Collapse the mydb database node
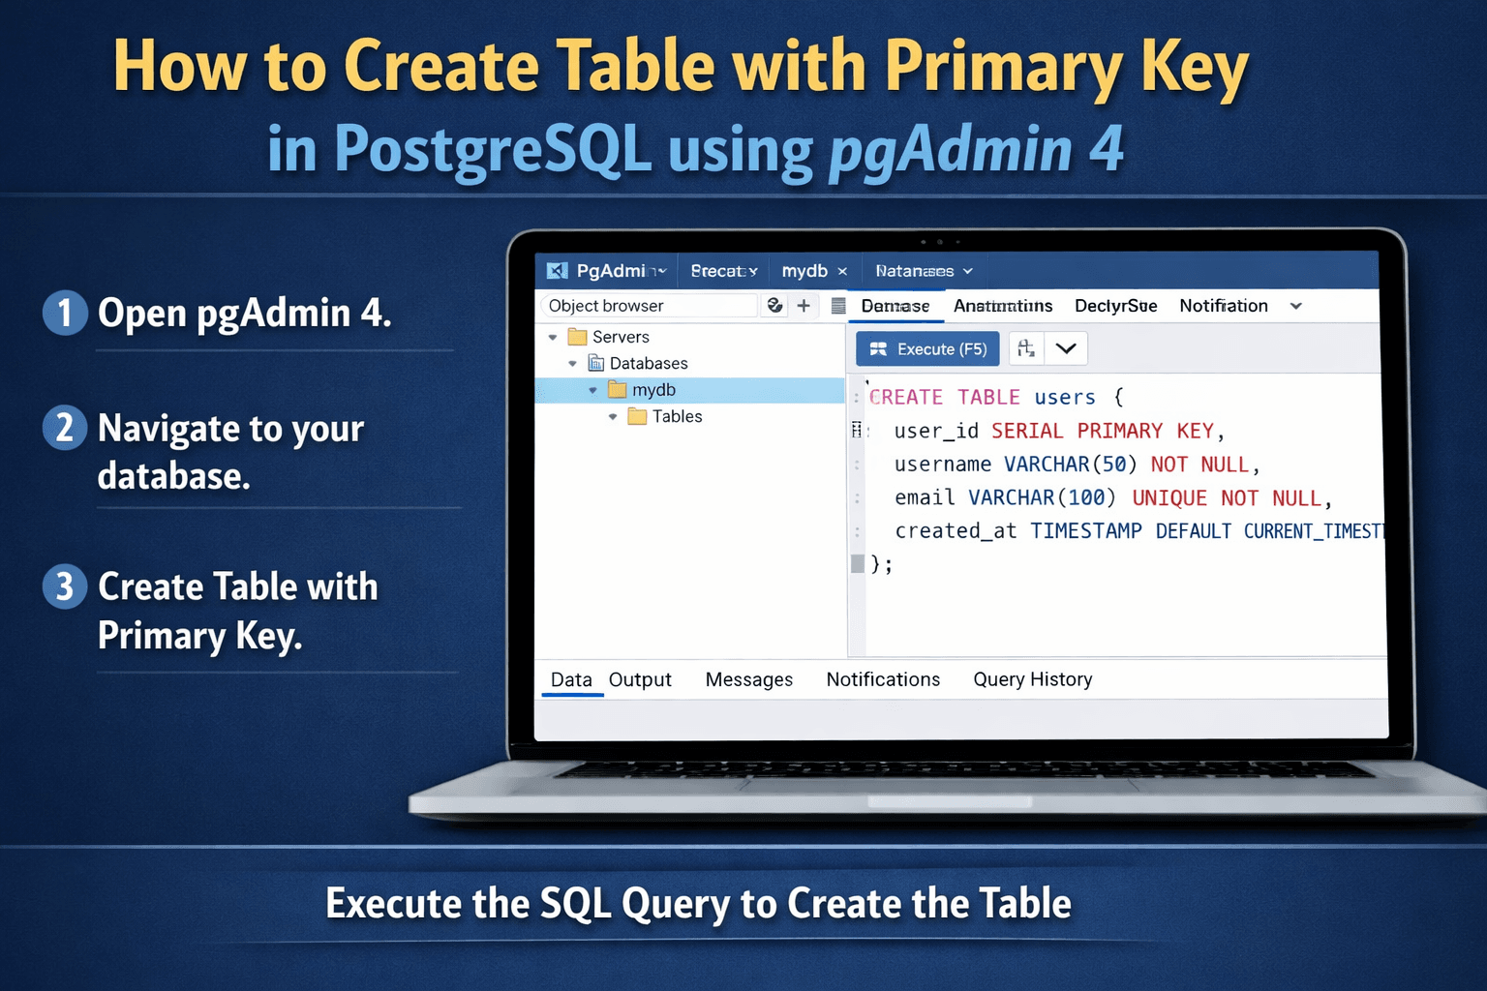This screenshot has height=991, width=1487. [x=593, y=389]
